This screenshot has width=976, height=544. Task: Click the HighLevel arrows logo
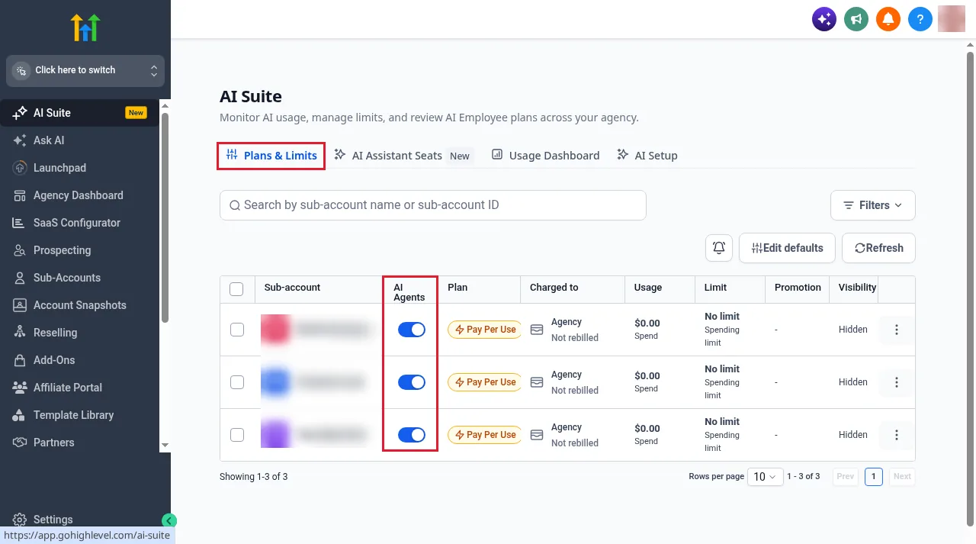85,27
